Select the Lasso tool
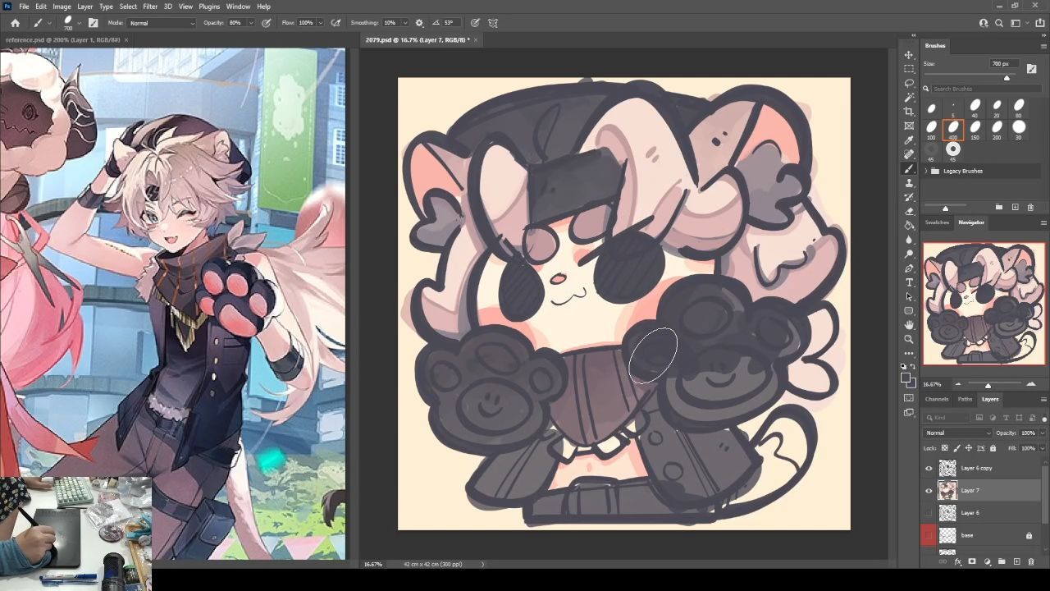1050x591 pixels. 909,83
